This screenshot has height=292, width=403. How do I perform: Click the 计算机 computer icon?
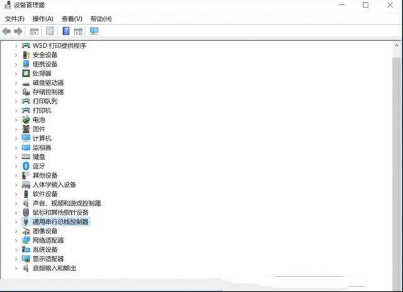tap(26, 138)
